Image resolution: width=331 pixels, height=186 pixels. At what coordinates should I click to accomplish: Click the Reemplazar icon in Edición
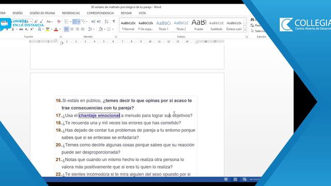[252, 25]
